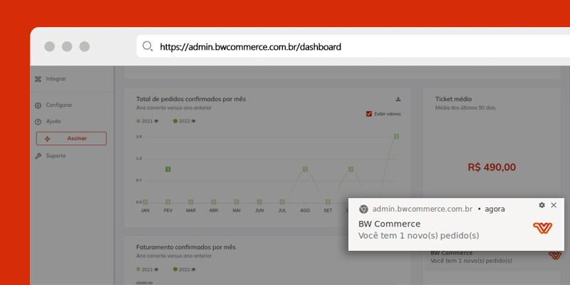Image resolution: width=570 pixels, height=285 pixels.
Task: Click the front notification's BW Commerce title
Action: click(x=389, y=224)
